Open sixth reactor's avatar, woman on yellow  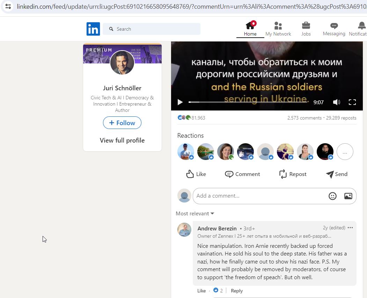(285, 152)
